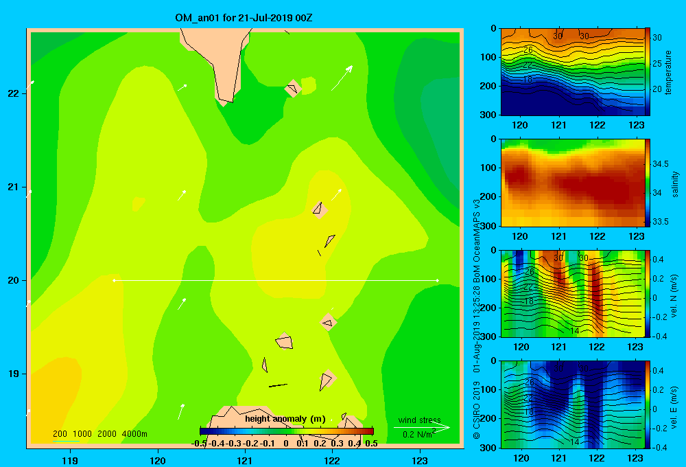Click the vel. E color bar

(x=648, y=405)
